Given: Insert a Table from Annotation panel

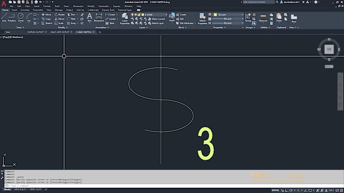Looking at the screenshot, I should [x=110, y=23].
